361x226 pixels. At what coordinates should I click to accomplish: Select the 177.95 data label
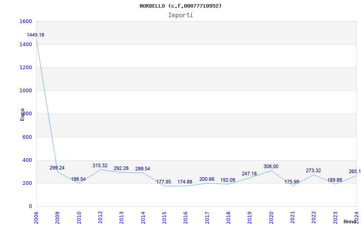[164, 182]
